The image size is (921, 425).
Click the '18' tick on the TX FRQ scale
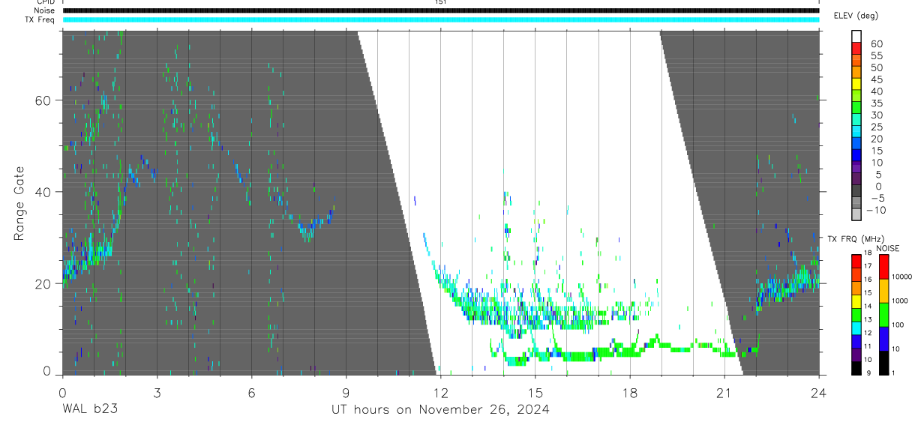(x=868, y=253)
